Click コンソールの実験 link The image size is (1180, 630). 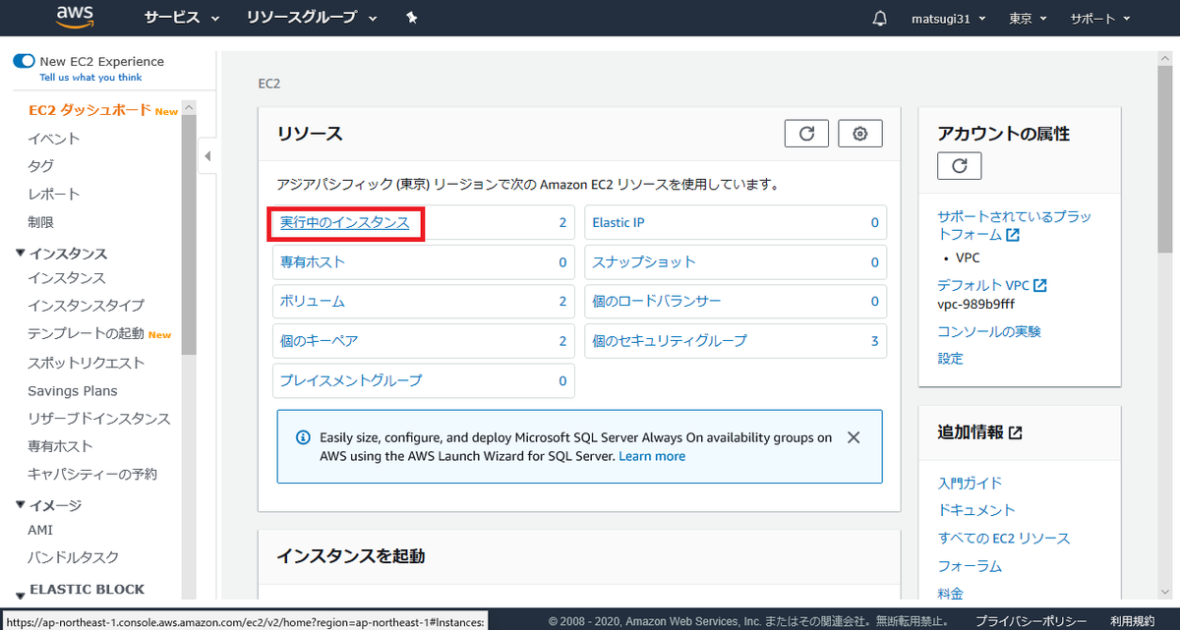point(989,331)
